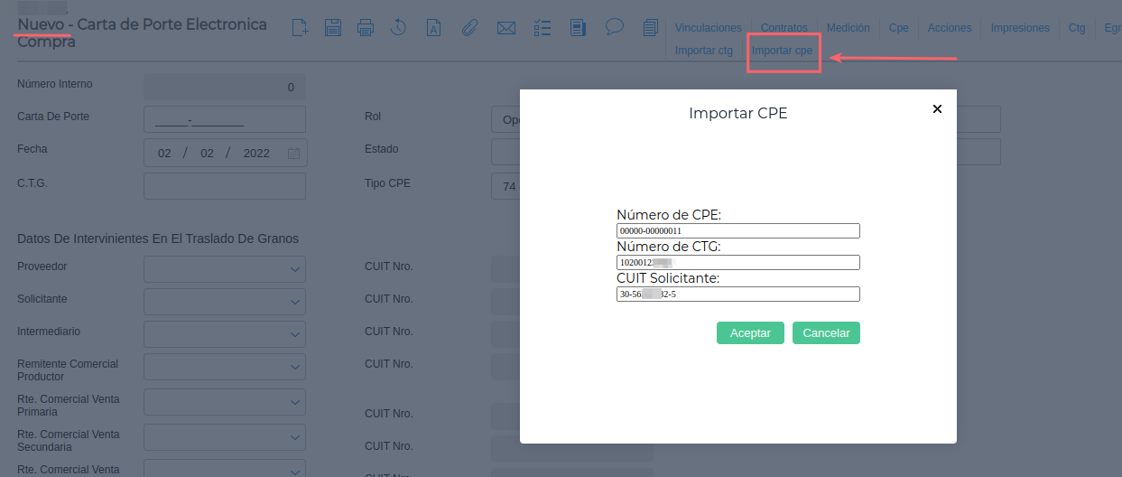Screen dimensions: 1122x477
Task: Click the save floppy disk icon
Action: [x=333, y=28]
